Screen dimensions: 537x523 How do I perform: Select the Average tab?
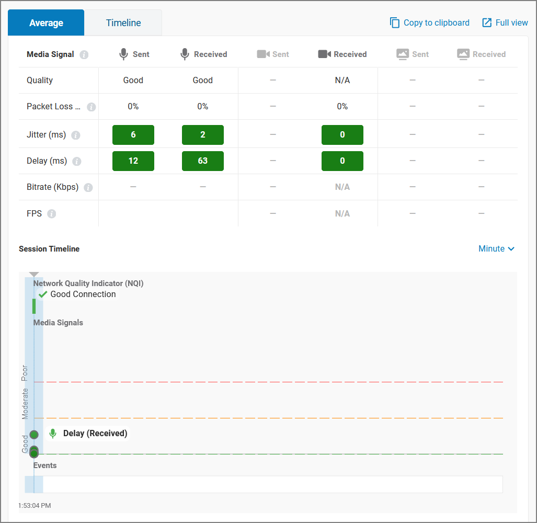[46, 22]
